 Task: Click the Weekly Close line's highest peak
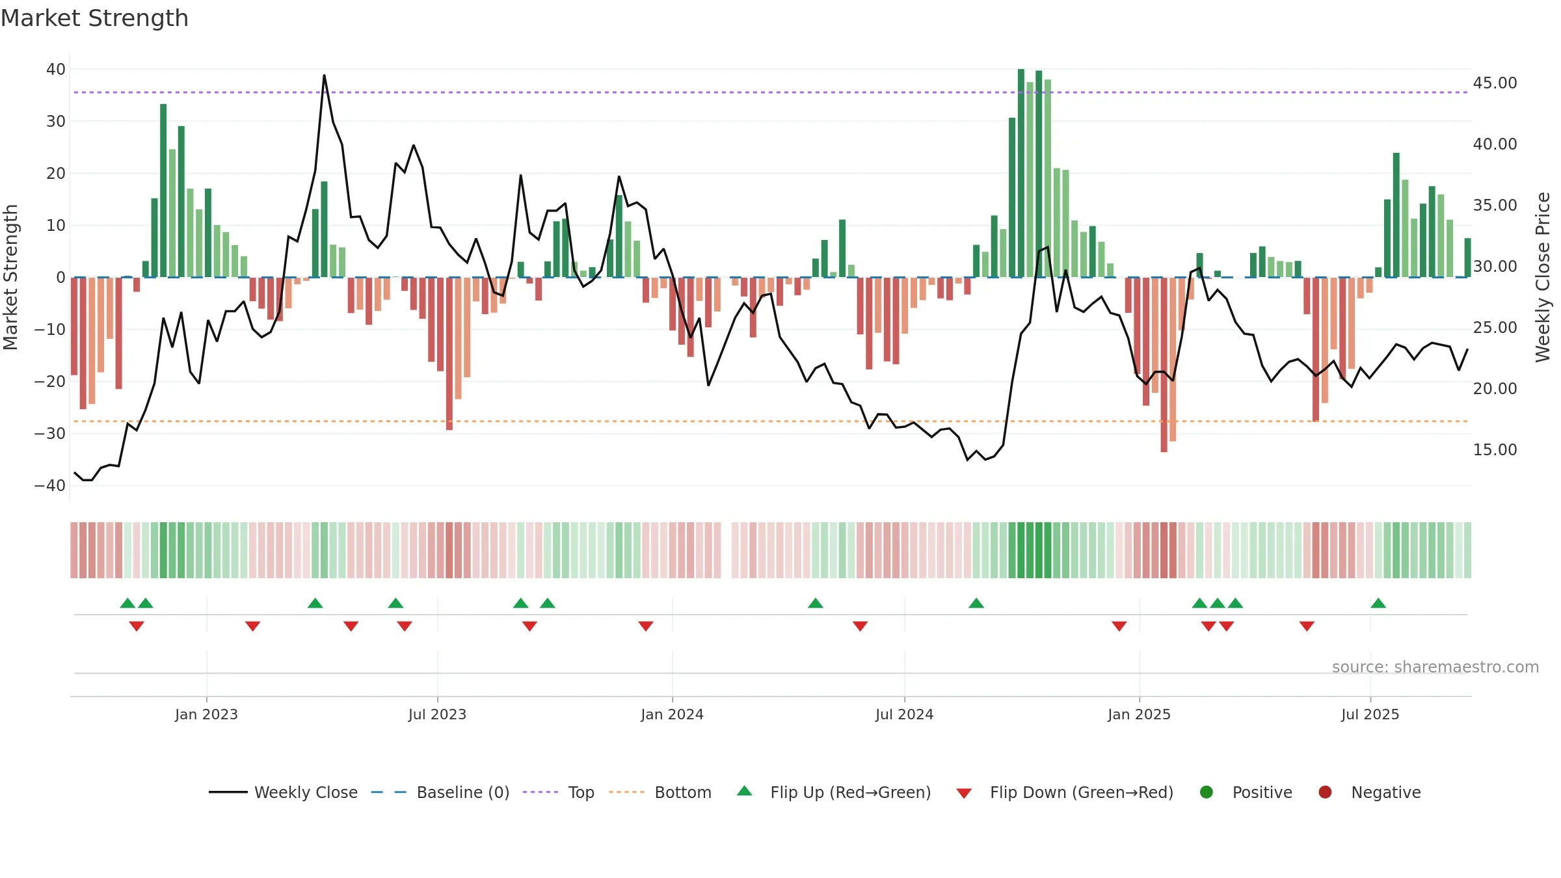coord(325,75)
